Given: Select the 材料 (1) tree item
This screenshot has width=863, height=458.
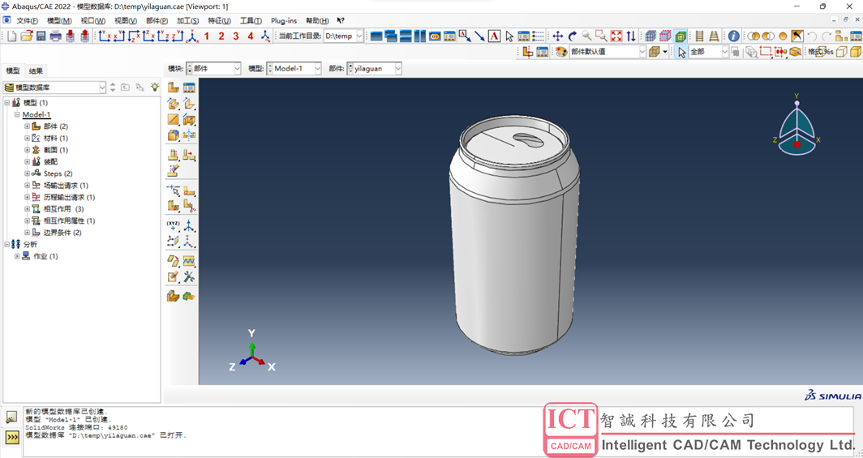Looking at the screenshot, I should (56, 138).
